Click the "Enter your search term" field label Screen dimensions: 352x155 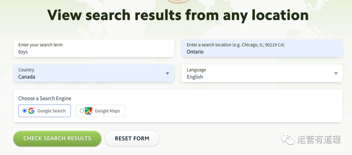(41, 45)
